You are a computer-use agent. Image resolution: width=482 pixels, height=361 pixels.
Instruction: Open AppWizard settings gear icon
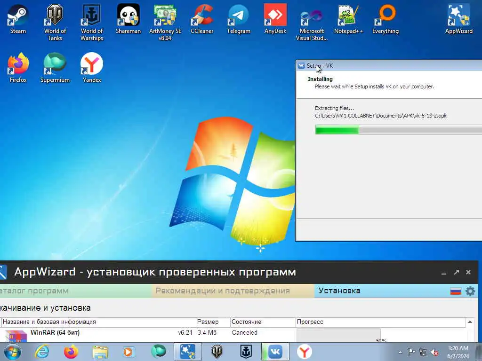pos(470,291)
